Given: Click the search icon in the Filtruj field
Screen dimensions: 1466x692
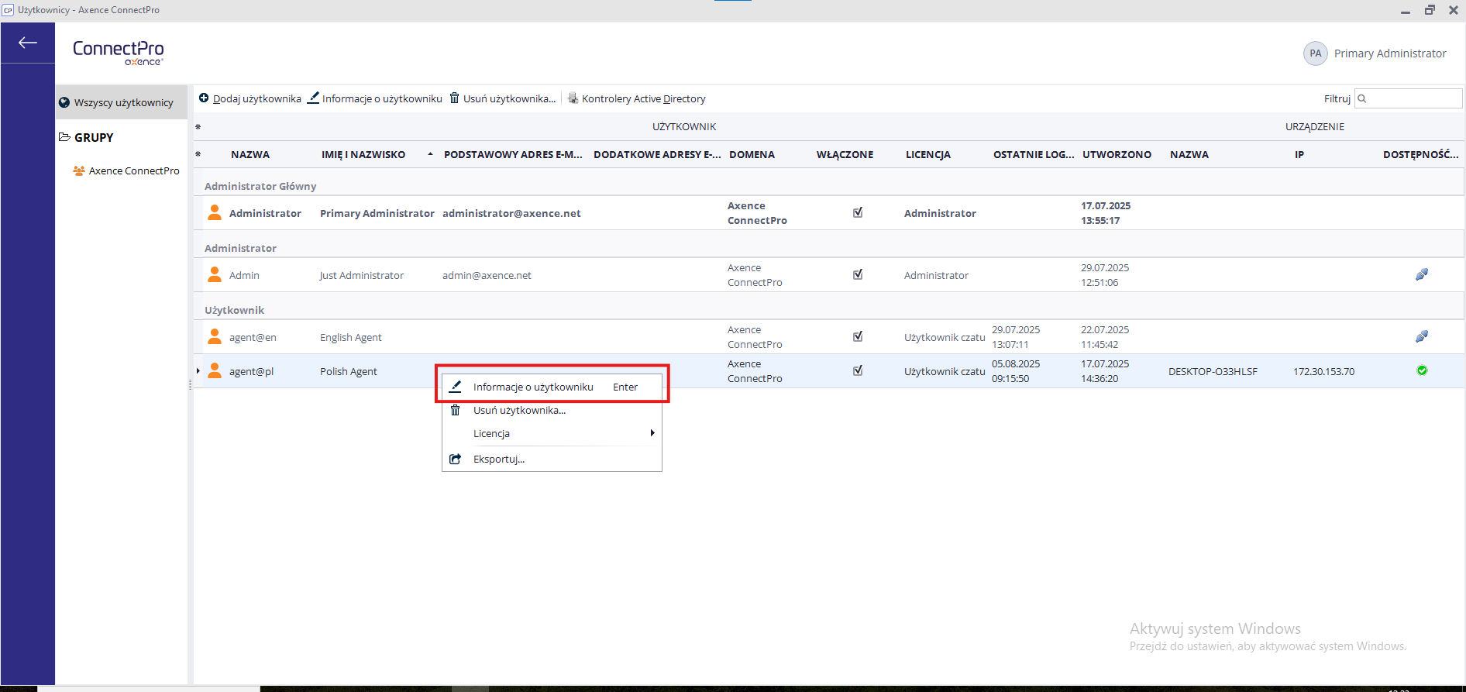Looking at the screenshot, I should (1362, 98).
